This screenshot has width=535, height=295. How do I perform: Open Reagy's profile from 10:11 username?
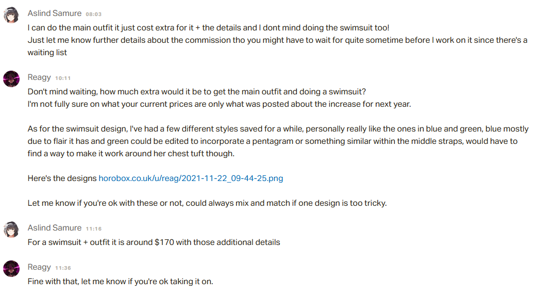[x=39, y=77]
